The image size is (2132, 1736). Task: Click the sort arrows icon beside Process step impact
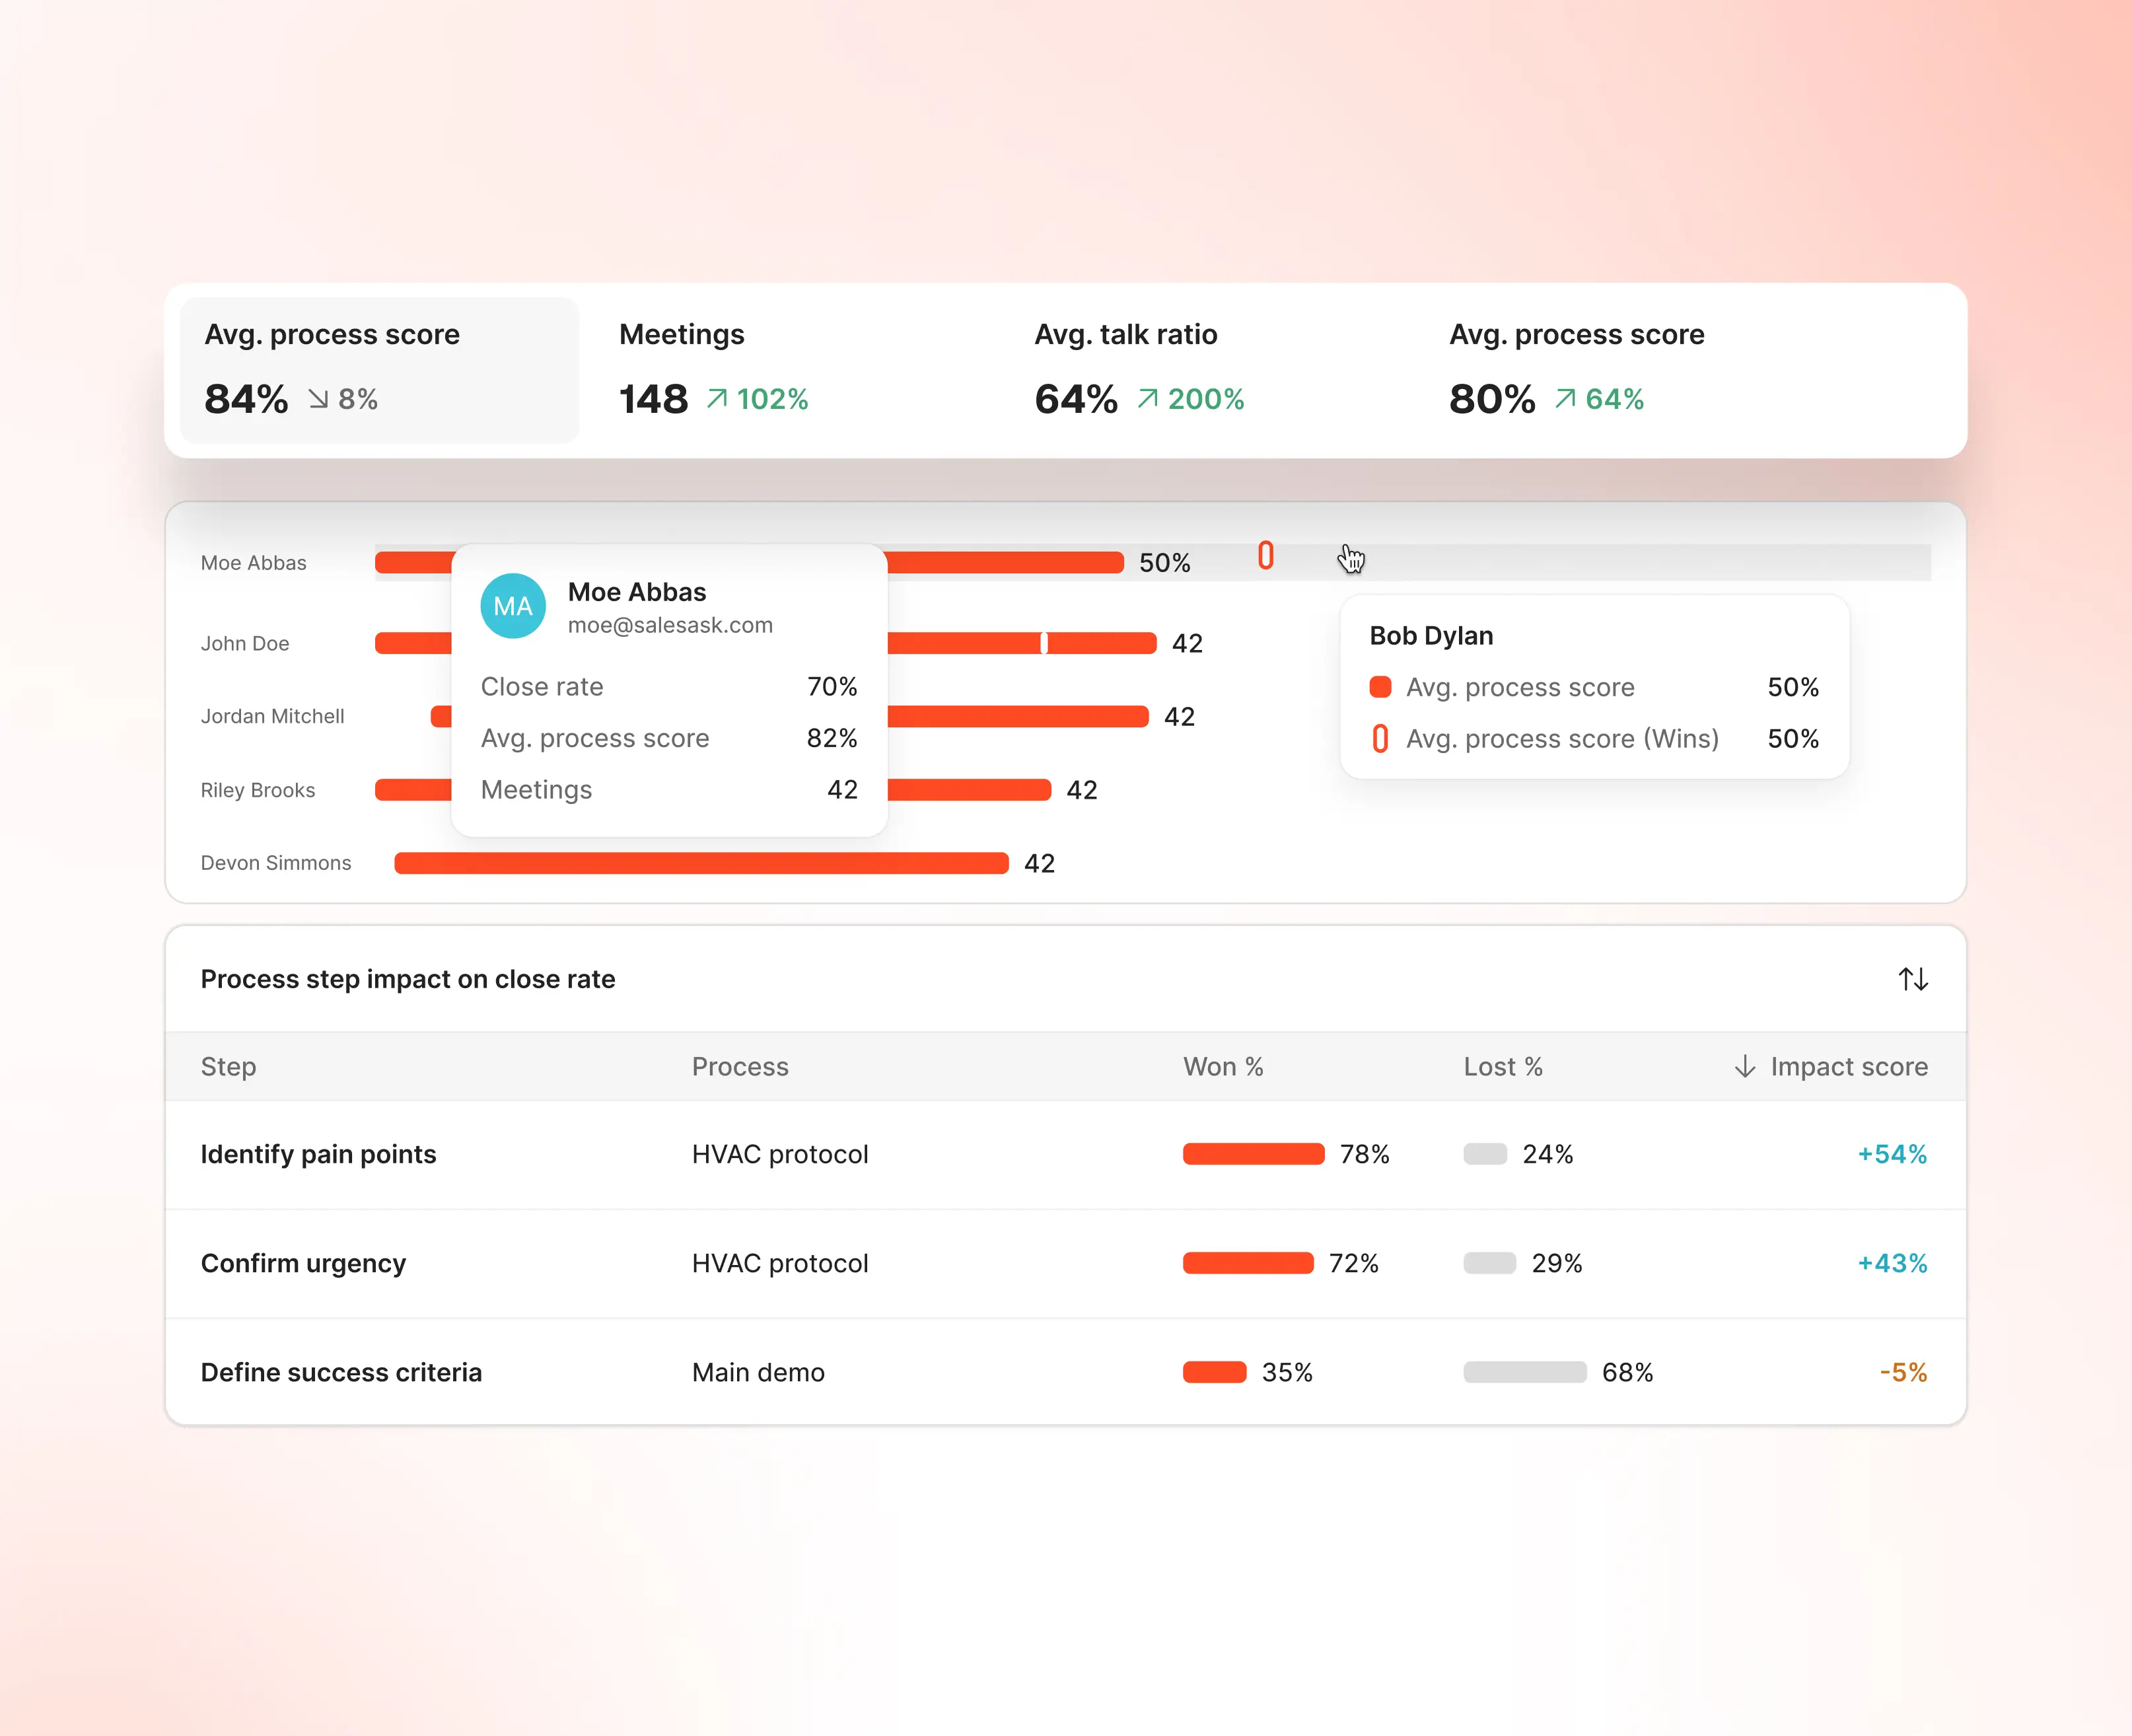point(1913,979)
